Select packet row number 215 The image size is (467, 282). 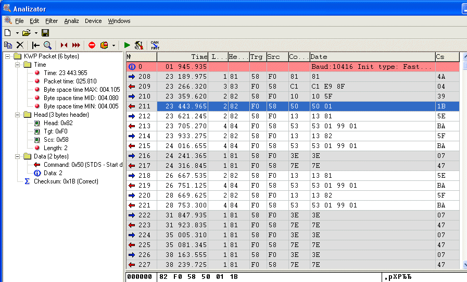pos(292,146)
